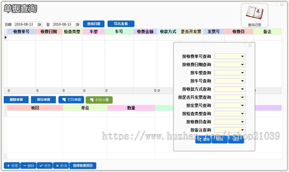The height and width of the screenshot is (172, 289).
Task: Sort by 收款方式 column header
Action: click(x=168, y=32)
